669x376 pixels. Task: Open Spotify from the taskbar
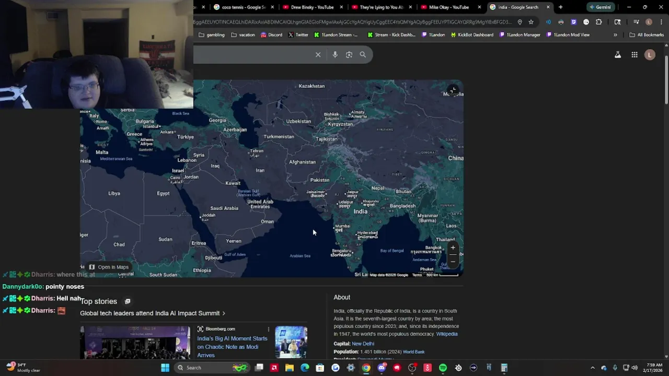443,368
